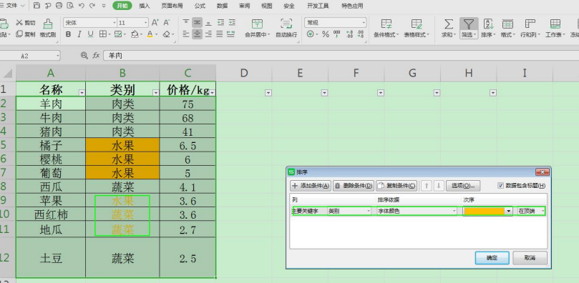The height and width of the screenshot is (283, 579).
Task: Click the Filter (筛选) funnel icon
Action: point(469,24)
